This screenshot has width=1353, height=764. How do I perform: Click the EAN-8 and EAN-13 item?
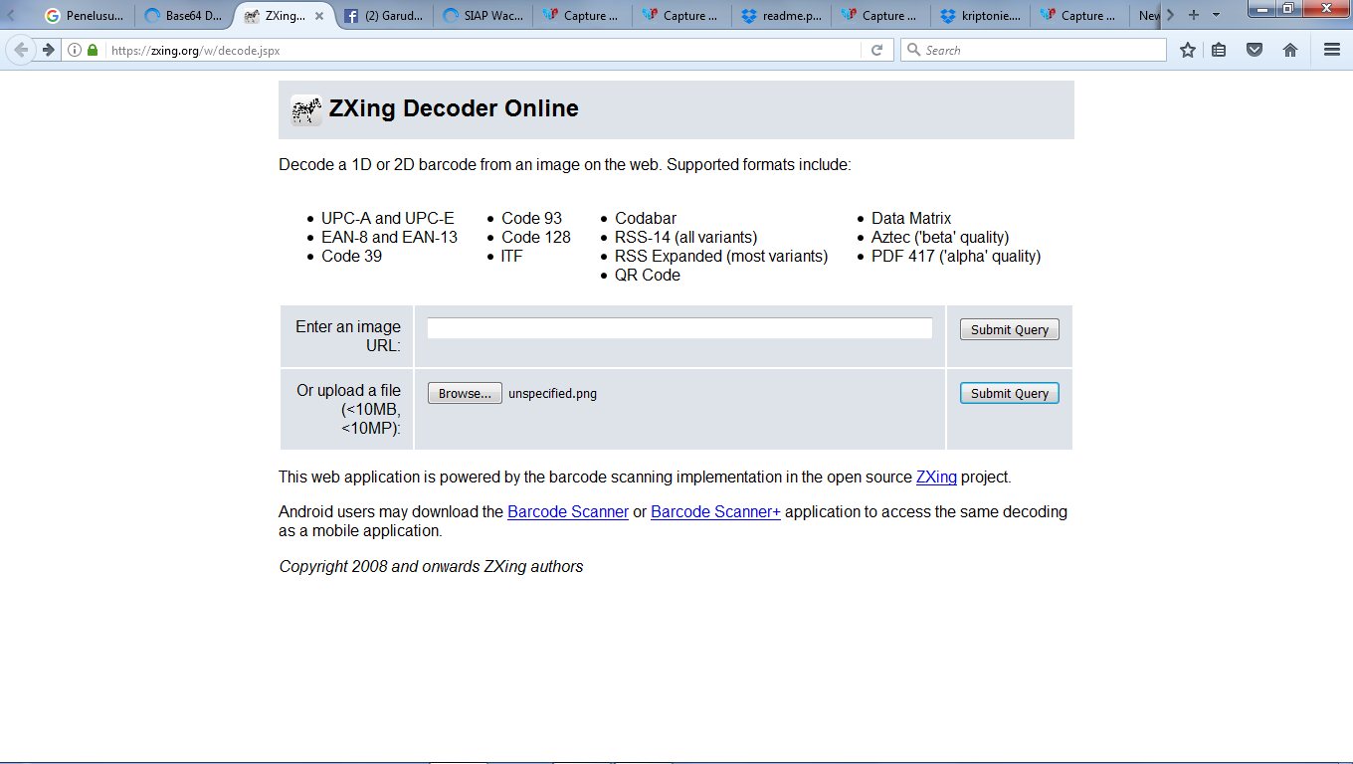[389, 237]
